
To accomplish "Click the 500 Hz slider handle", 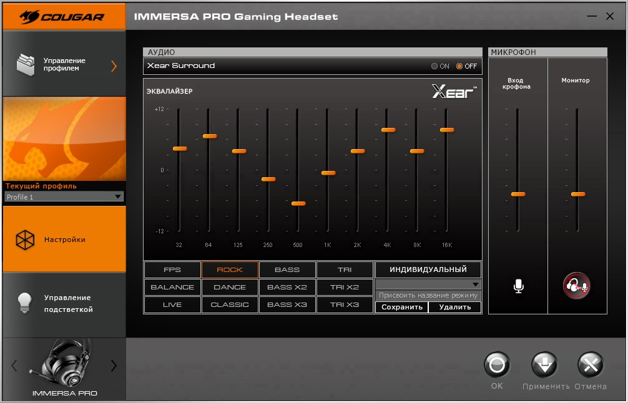I will click(x=298, y=204).
